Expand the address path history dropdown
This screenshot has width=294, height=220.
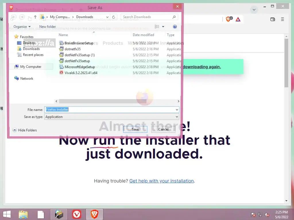click(x=107, y=17)
